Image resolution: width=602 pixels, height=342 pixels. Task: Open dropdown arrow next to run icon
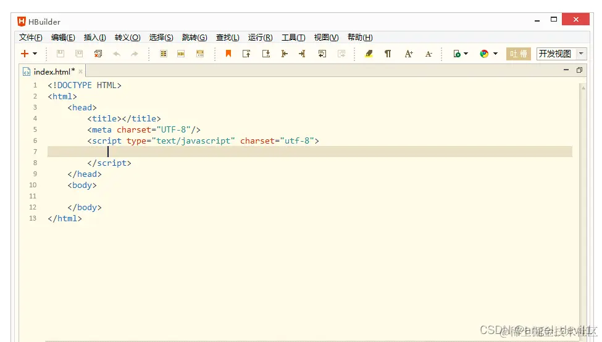coord(466,54)
